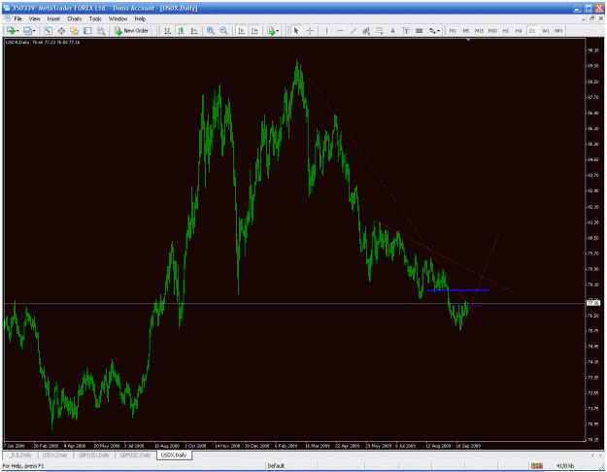Viewport: 607px width, 472px height.
Task: Open the indicators list icon
Action: [x=271, y=30]
